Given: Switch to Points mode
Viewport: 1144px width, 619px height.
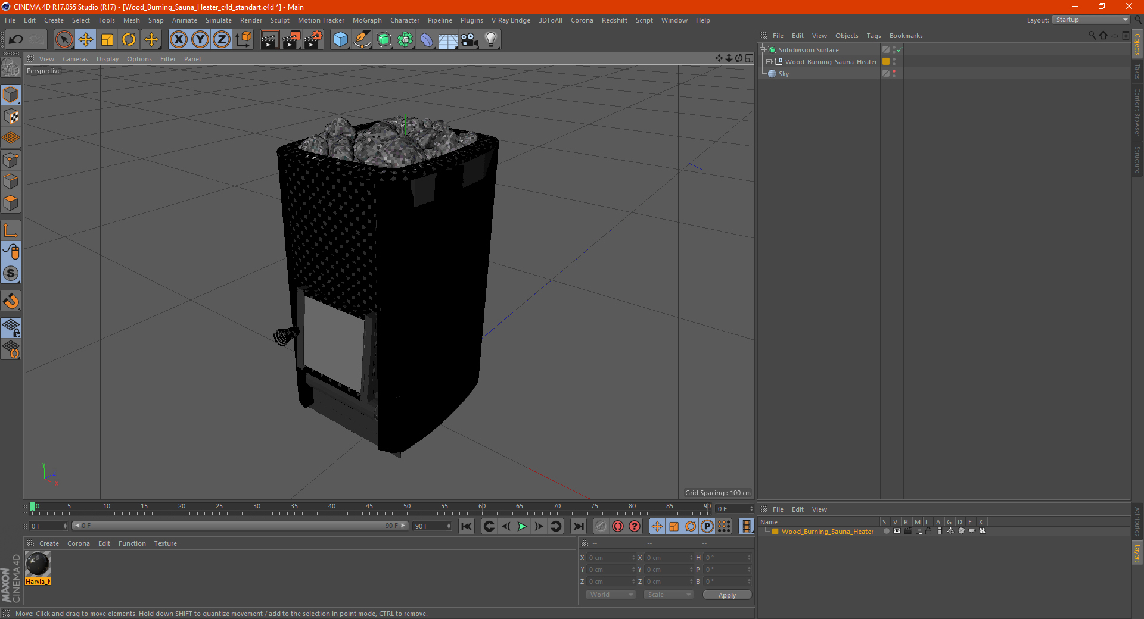Looking at the screenshot, I should pyautogui.click(x=11, y=160).
